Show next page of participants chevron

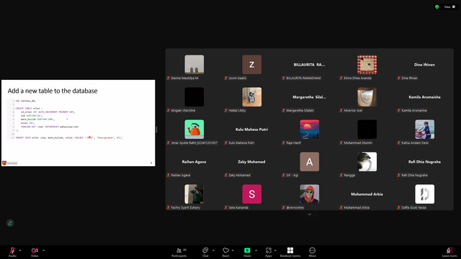[309, 214]
